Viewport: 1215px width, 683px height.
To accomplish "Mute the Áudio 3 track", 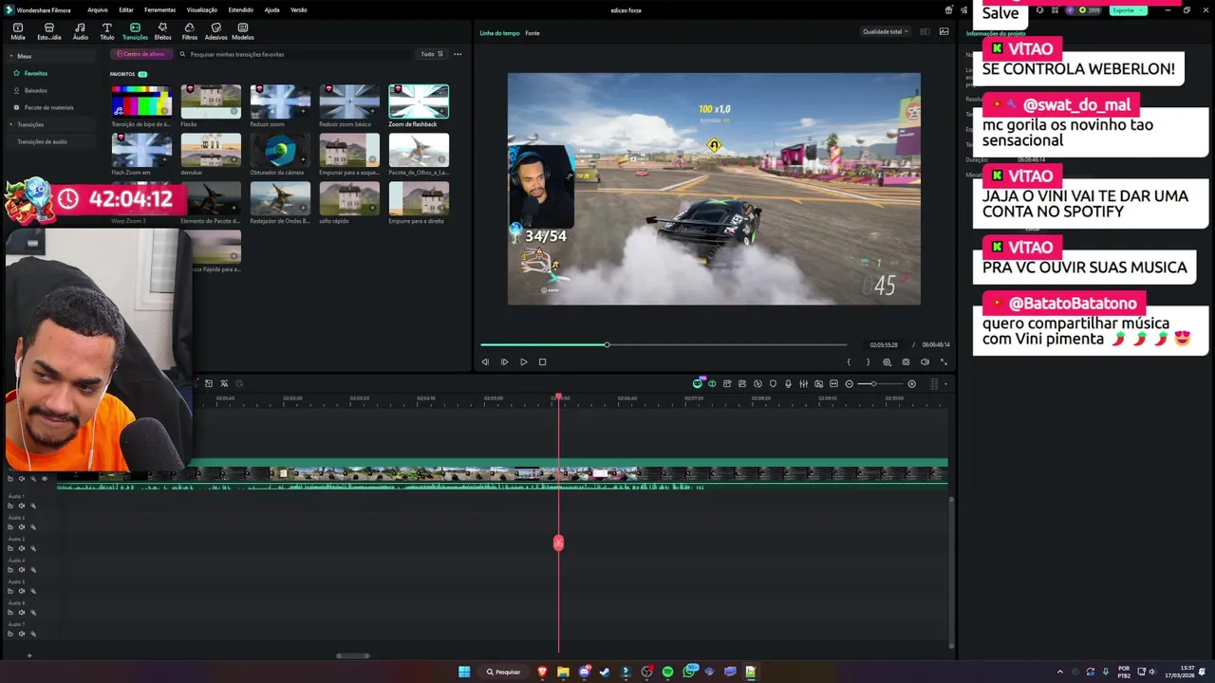I will coord(22,548).
